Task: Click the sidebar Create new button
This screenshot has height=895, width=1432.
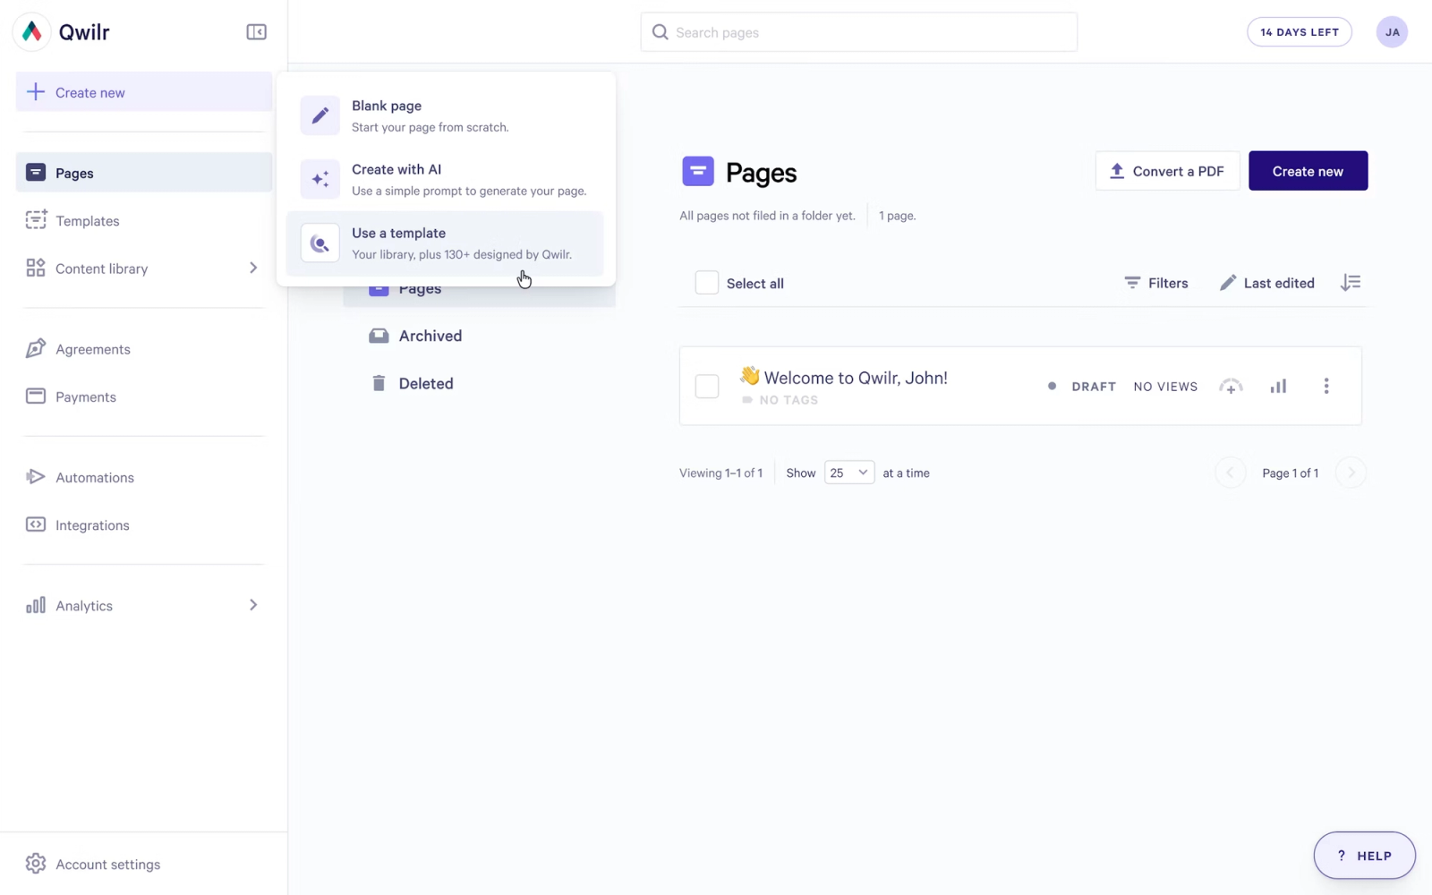Action: coord(144,92)
